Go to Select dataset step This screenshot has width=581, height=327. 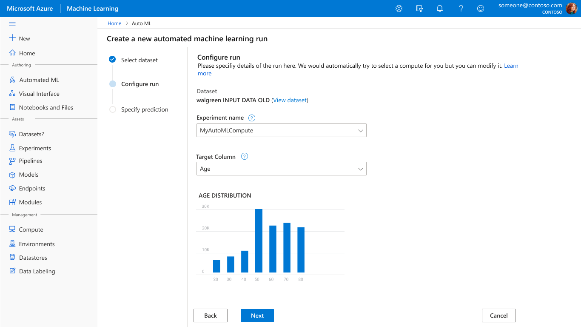point(139,60)
